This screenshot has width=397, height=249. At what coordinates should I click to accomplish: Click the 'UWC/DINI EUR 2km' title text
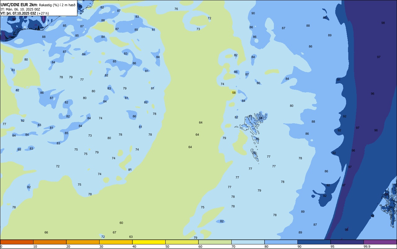tap(19, 4)
